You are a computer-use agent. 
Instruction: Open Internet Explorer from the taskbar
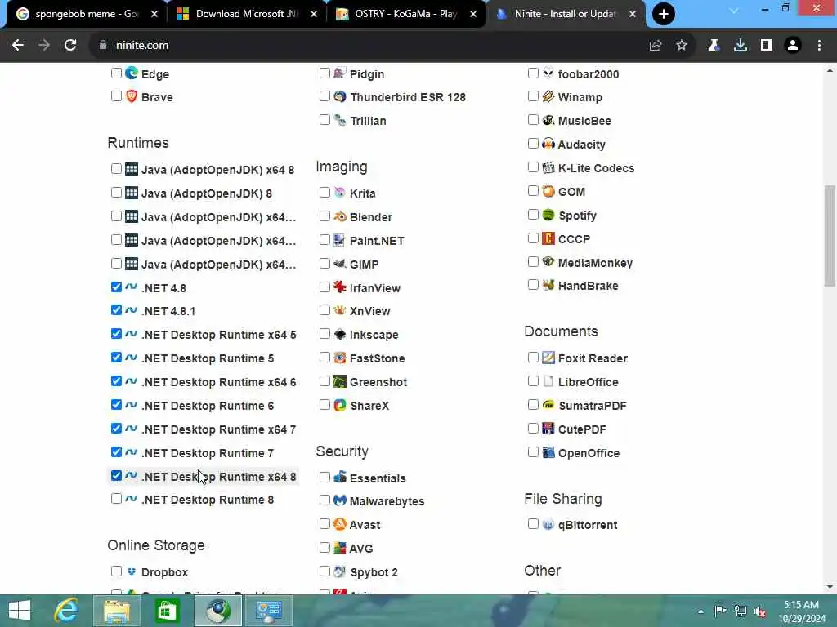pos(67,611)
